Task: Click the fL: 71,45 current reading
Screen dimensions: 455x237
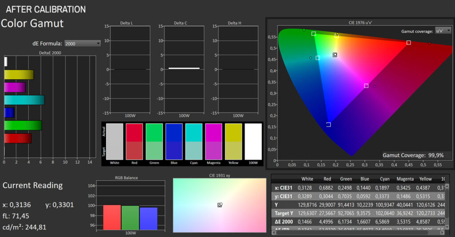Action: click(x=16, y=216)
